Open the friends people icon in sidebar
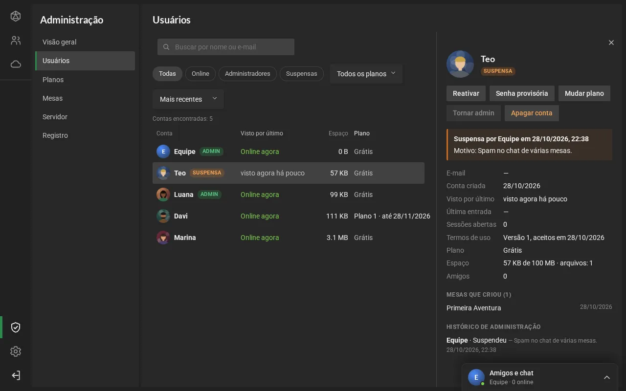The height and width of the screenshot is (391, 626). click(16, 41)
